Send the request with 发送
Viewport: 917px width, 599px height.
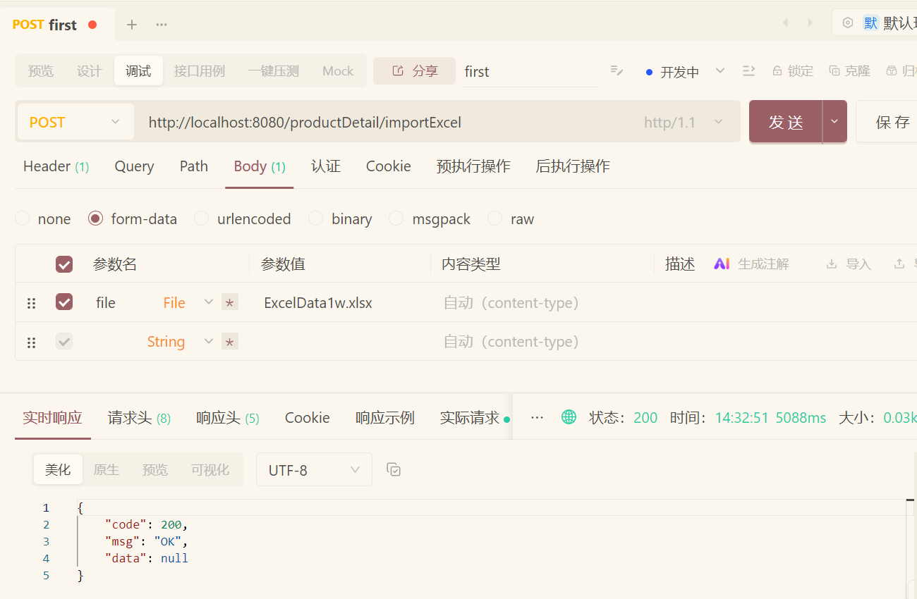(x=786, y=121)
